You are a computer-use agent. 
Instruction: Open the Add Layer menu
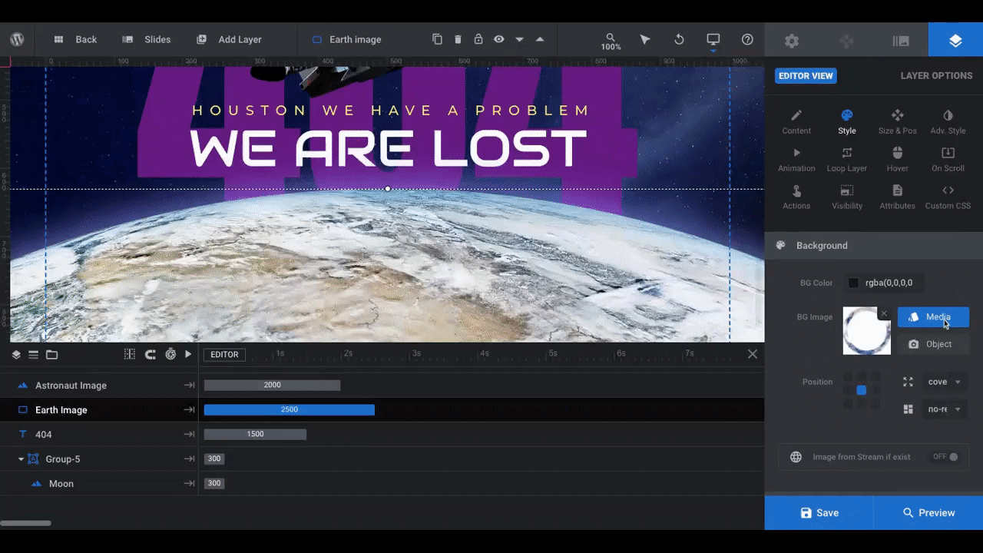[x=230, y=39]
